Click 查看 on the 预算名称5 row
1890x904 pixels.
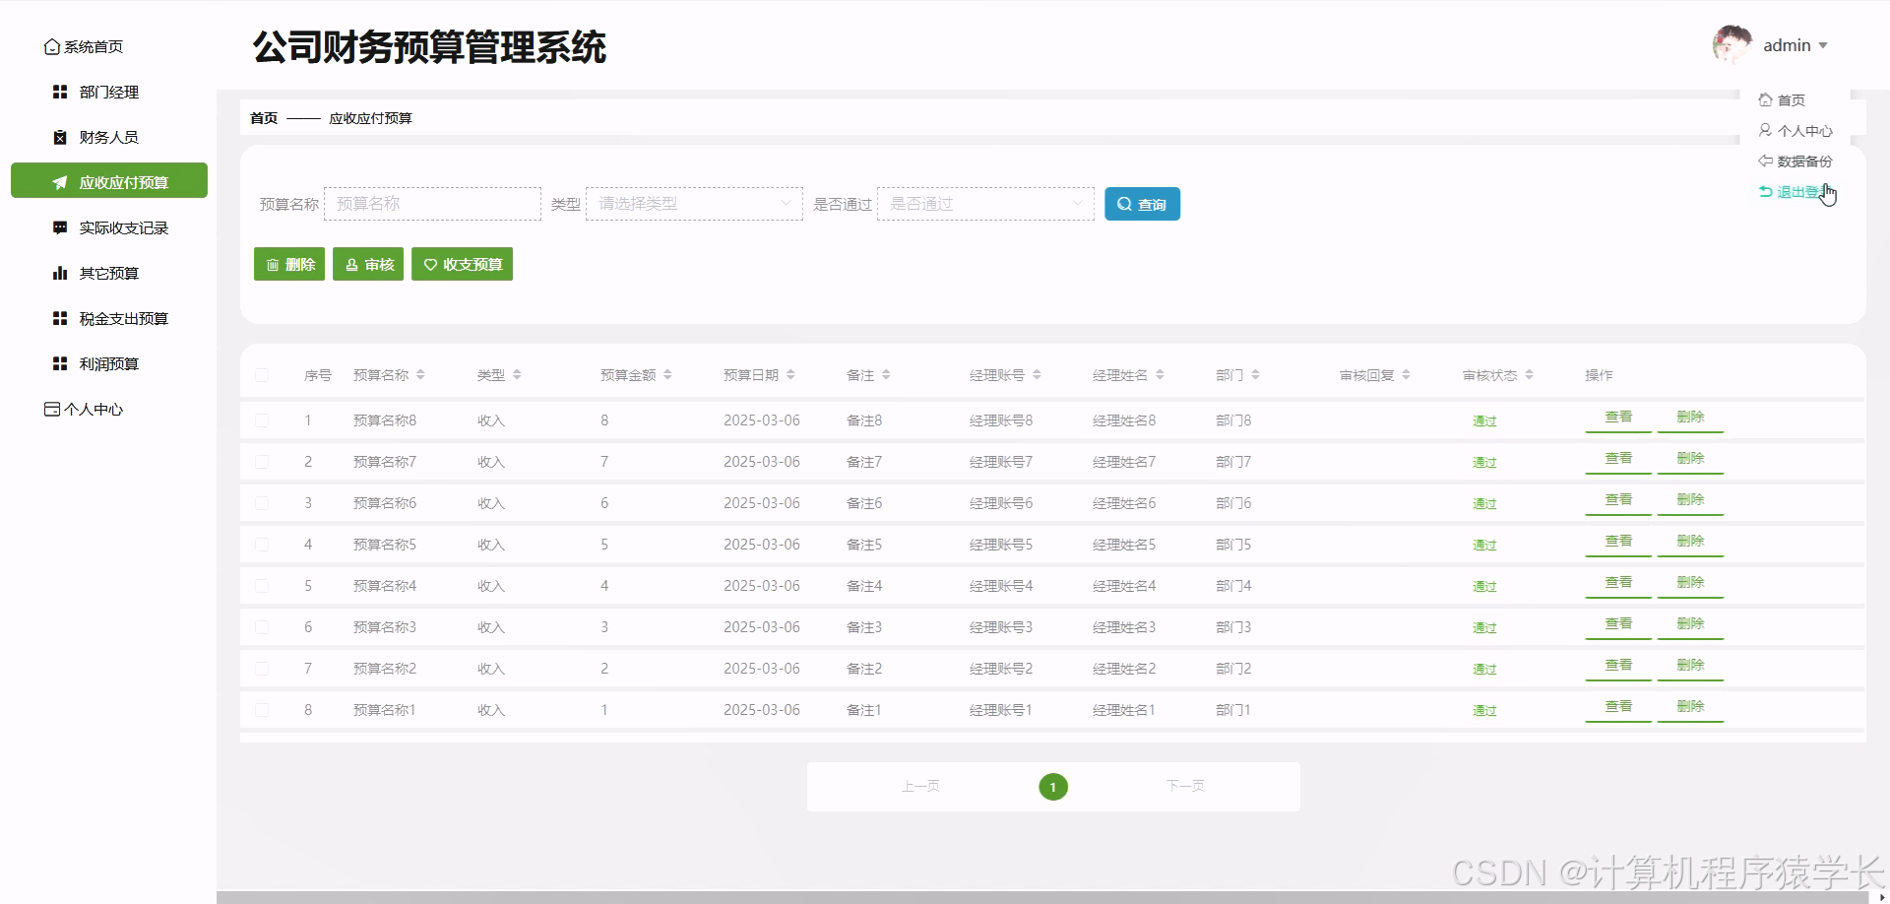click(x=1617, y=540)
